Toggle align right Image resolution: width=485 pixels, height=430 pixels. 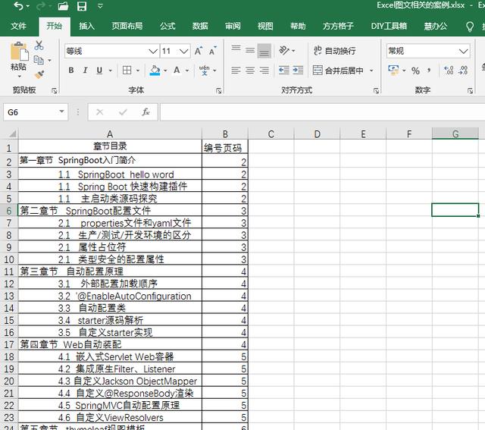(x=264, y=71)
